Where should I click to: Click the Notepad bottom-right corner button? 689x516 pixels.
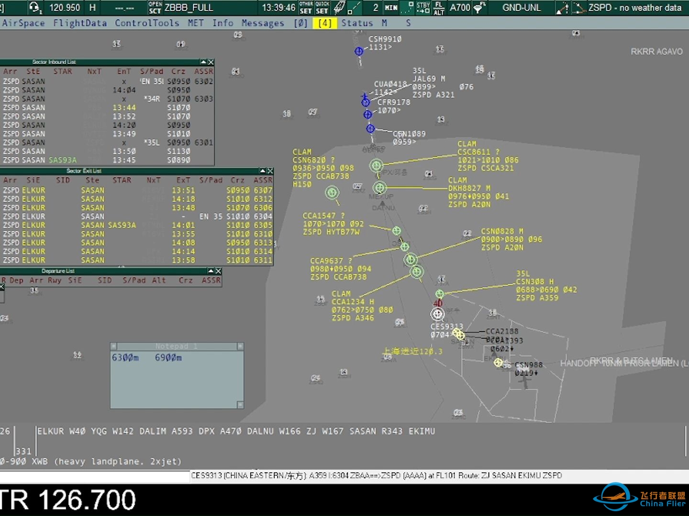click(x=240, y=405)
